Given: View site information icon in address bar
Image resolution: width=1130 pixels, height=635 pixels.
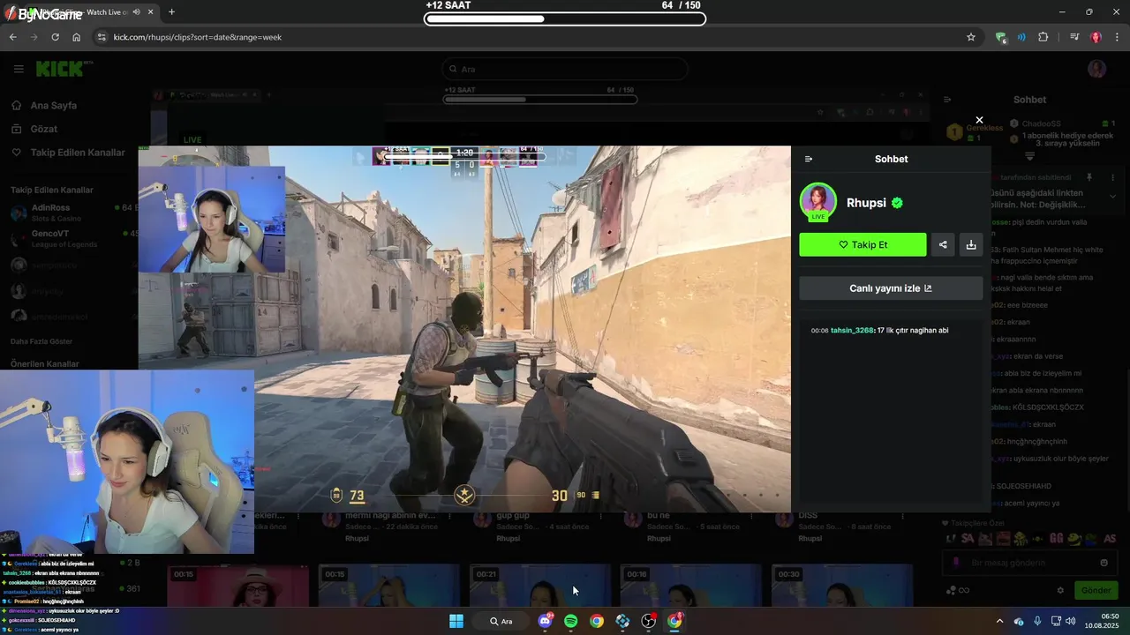Looking at the screenshot, I should [x=102, y=37].
